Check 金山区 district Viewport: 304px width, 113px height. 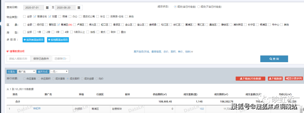[122, 24]
